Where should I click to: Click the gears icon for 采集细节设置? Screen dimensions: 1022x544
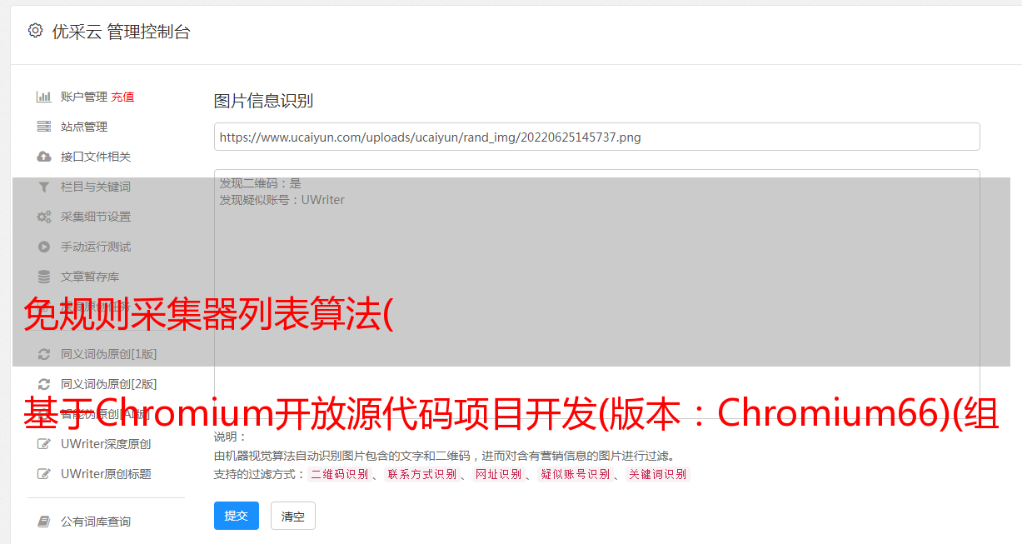pyautogui.click(x=44, y=217)
